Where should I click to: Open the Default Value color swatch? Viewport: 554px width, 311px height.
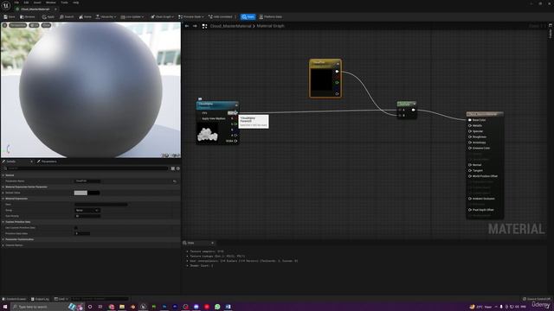pyautogui.click(x=87, y=193)
